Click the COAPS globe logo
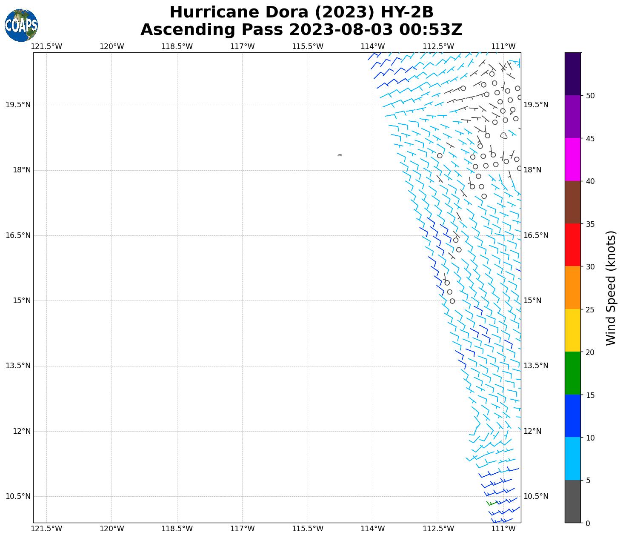Screen dimensions: 623x538 point(21,25)
